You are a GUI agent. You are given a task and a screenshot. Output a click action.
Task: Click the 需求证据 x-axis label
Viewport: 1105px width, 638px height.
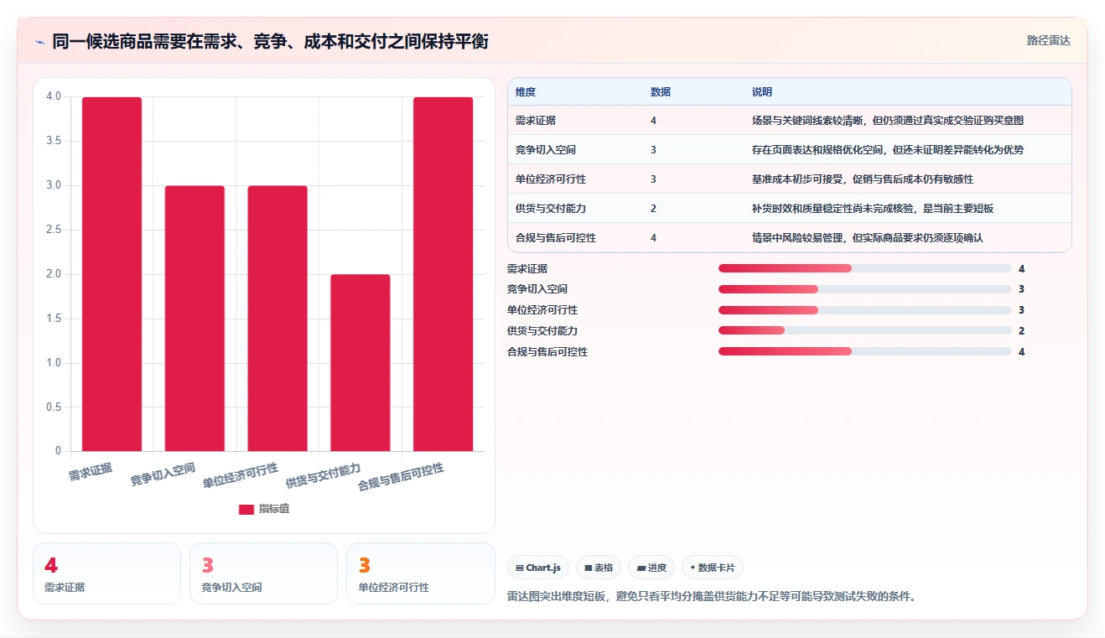tap(91, 470)
